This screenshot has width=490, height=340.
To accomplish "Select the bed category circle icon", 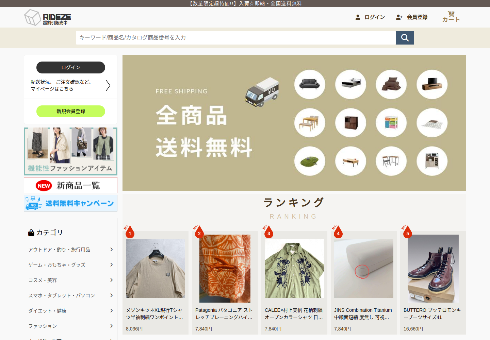I will pos(350,84).
